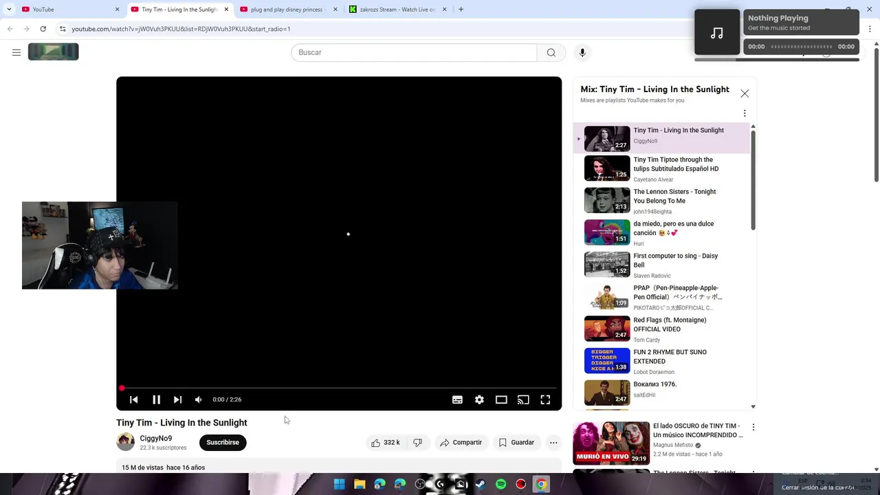
Task: Click the YouTube logo home link
Action: (54, 52)
